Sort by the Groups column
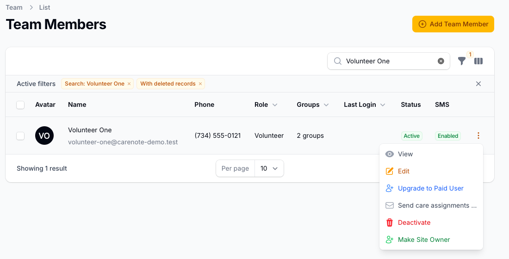Screen dimensions: 509x259 [x=313, y=105]
